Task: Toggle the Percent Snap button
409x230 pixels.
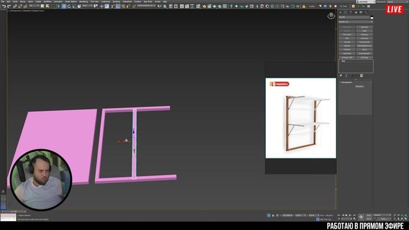Action: pyautogui.click(x=123, y=6)
